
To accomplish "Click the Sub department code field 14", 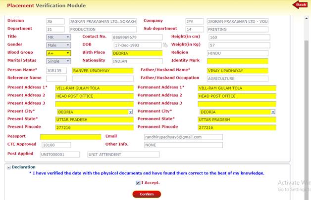I will click(195, 29).
